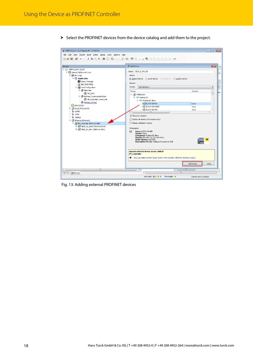Click the Paste toolbar icon
Viewport: 253px width, 359px height.
pyautogui.click(x=95, y=59)
